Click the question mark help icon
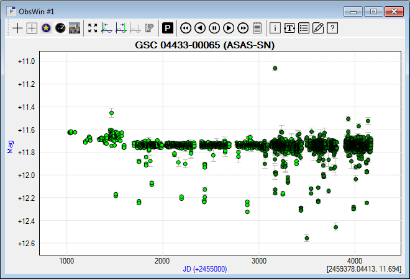This screenshot has width=410, height=279. (332, 28)
